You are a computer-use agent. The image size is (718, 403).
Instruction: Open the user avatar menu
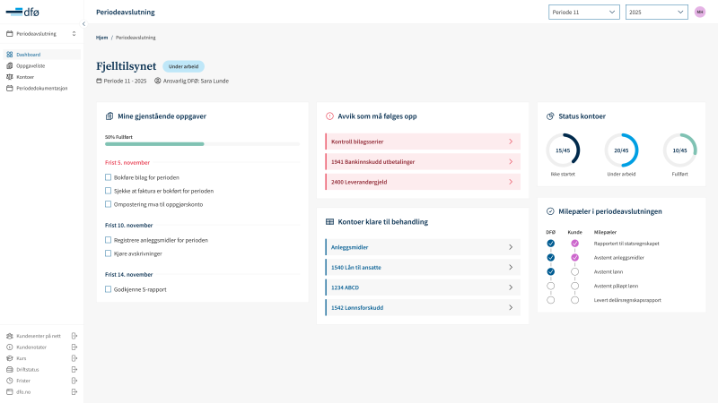[x=700, y=12]
